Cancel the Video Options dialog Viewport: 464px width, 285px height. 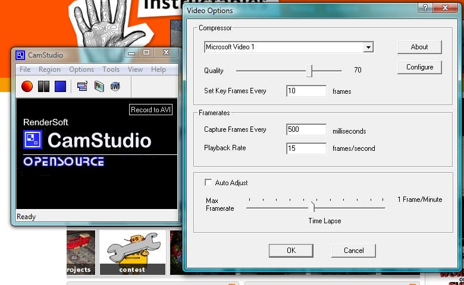(353, 251)
